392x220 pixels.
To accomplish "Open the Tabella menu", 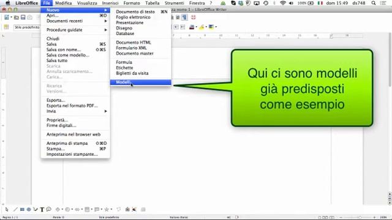I will pos(153,3).
